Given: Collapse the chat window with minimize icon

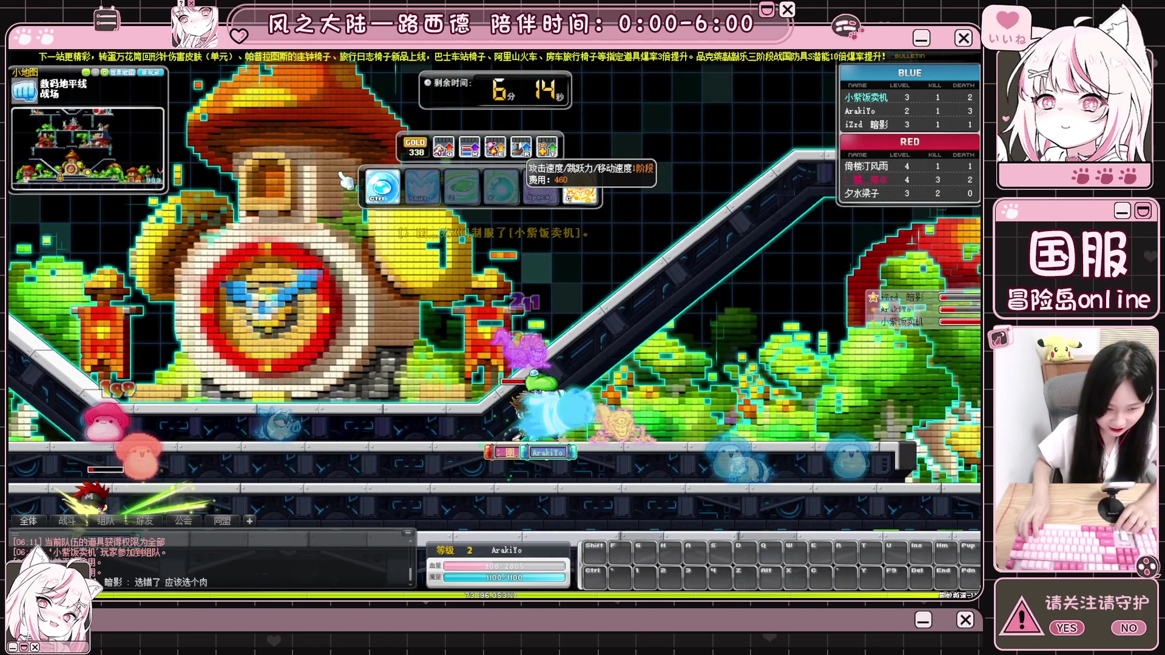Looking at the screenshot, I should point(408,533).
